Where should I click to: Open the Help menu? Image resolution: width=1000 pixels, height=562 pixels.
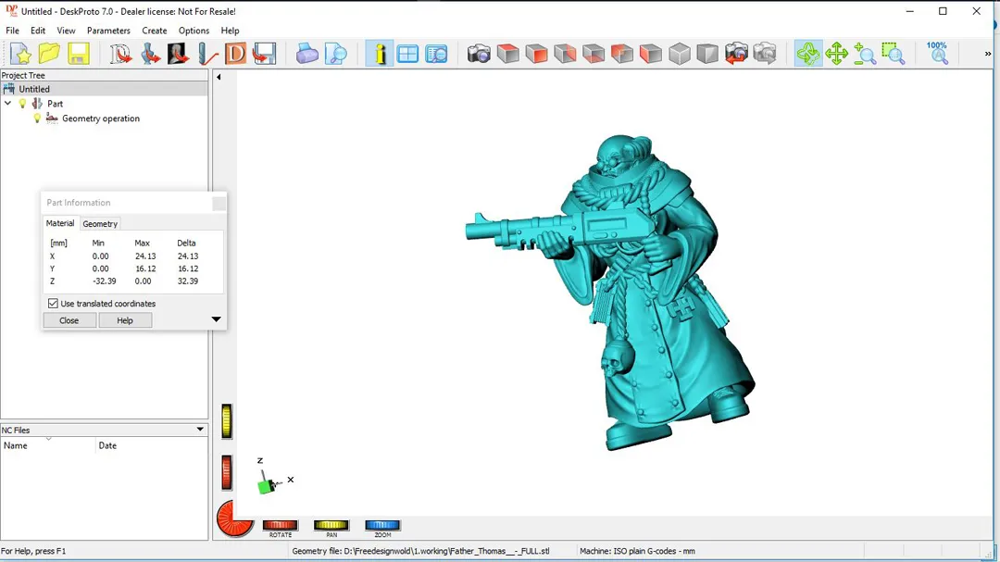coord(230,31)
